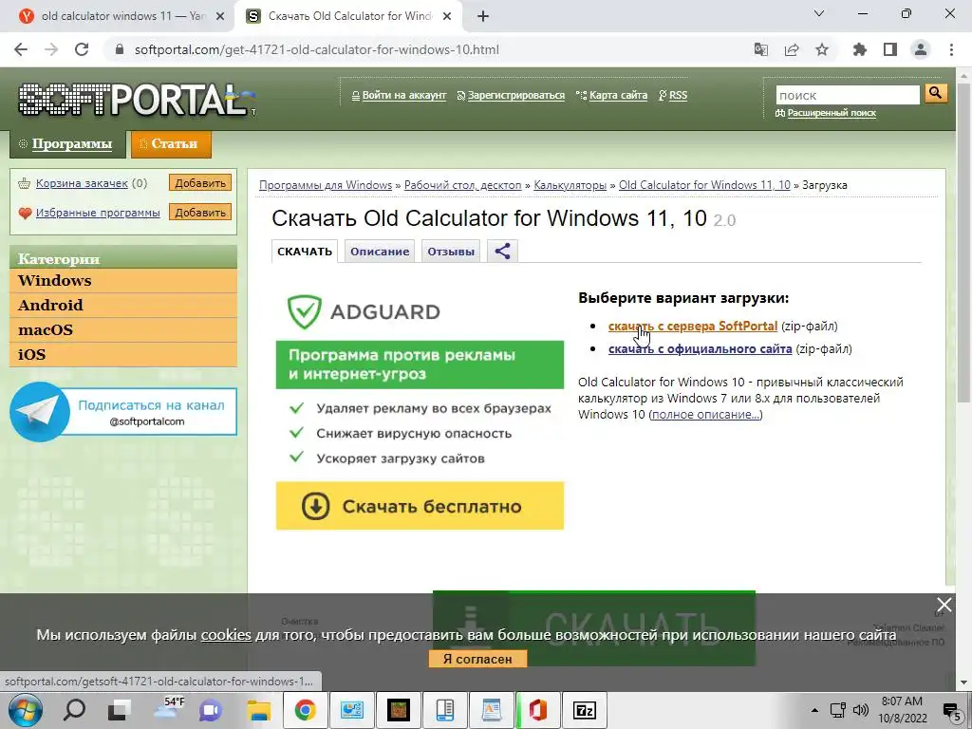
Task: Switch to the 'Описание' tab
Action: (380, 252)
